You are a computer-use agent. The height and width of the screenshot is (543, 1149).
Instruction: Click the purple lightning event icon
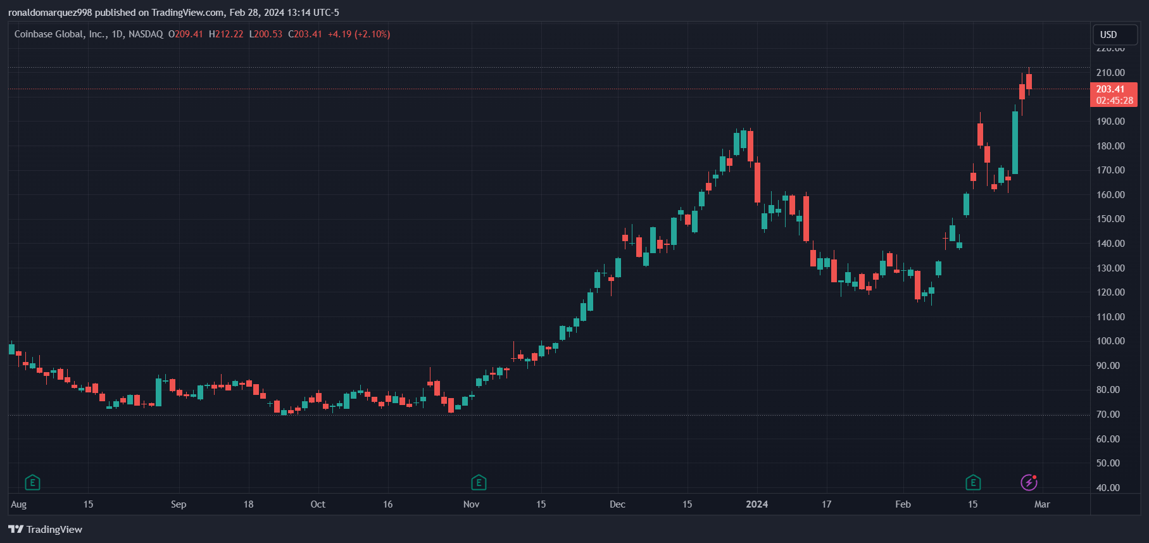(x=1029, y=483)
